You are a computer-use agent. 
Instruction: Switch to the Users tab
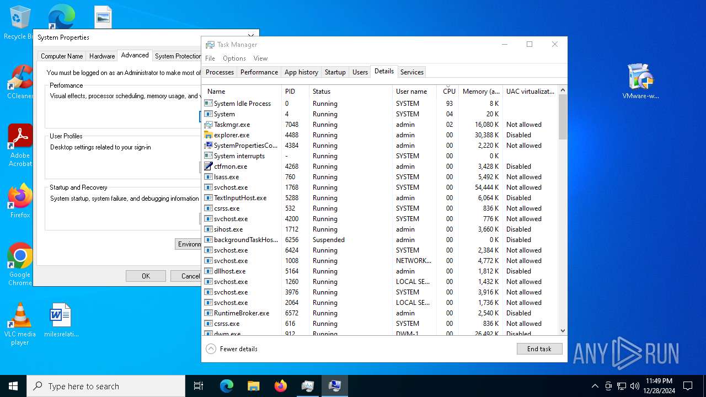coord(360,72)
